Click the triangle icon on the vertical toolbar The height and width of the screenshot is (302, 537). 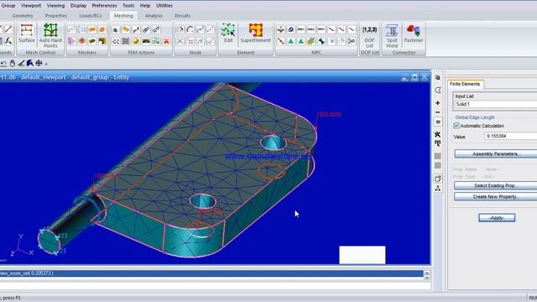tap(438, 188)
